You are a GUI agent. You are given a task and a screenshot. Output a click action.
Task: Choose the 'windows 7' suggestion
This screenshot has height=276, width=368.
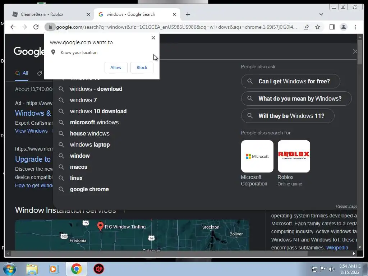point(83,100)
